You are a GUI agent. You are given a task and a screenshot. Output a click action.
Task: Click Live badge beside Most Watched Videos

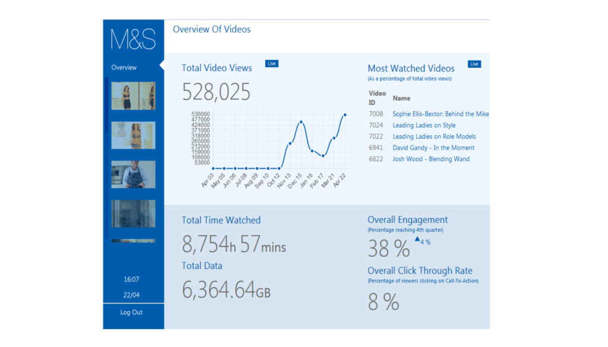click(474, 64)
